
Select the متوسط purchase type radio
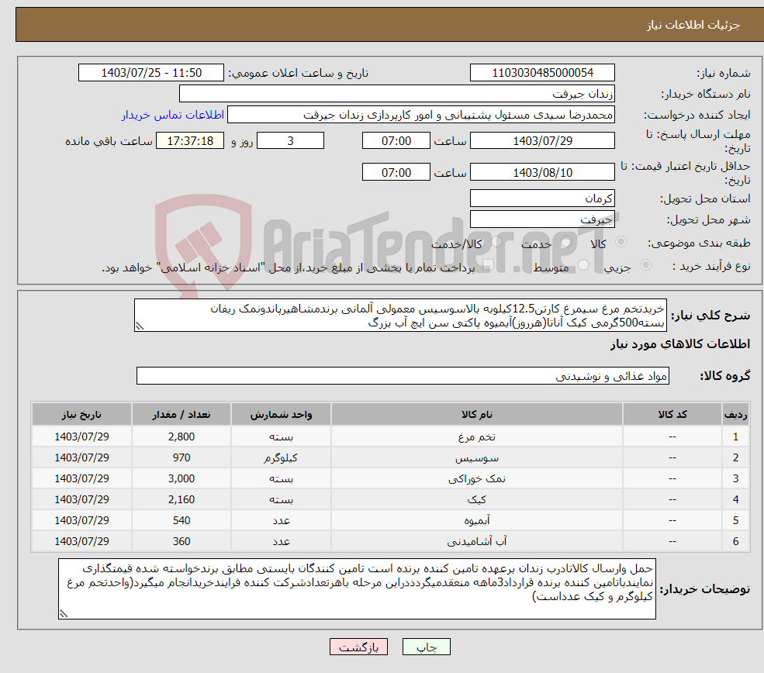[x=583, y=265]
